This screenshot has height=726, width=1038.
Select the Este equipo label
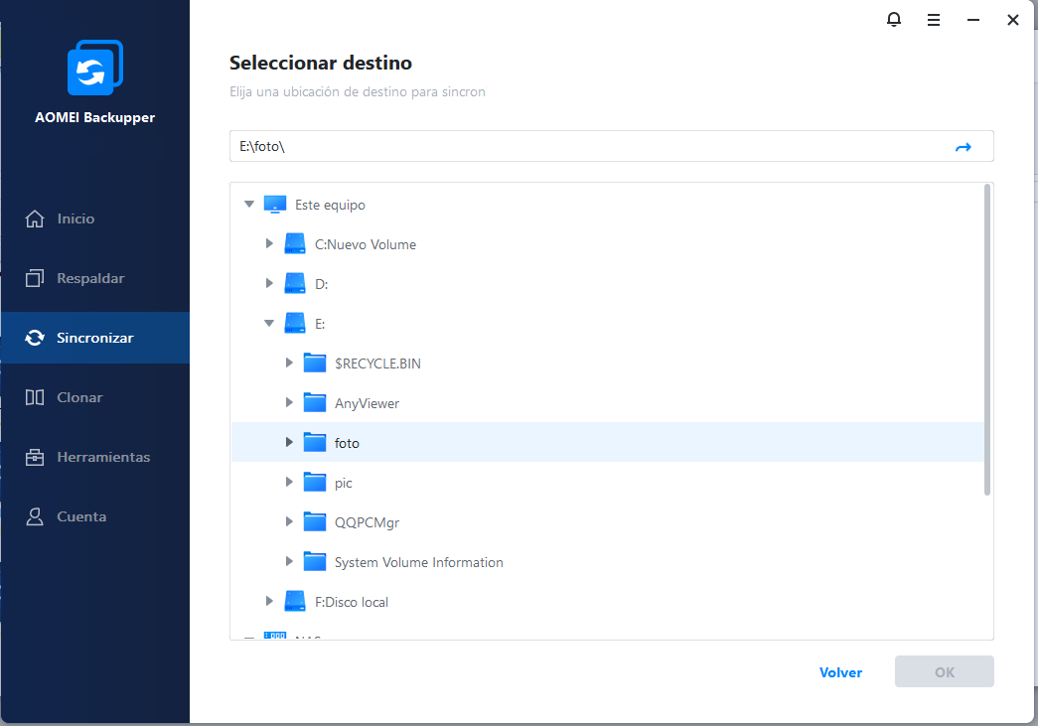click(x=330, y=206)
